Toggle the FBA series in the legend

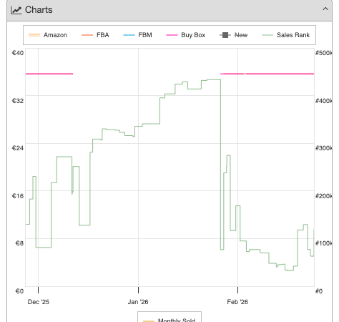(x=95, y=35)
